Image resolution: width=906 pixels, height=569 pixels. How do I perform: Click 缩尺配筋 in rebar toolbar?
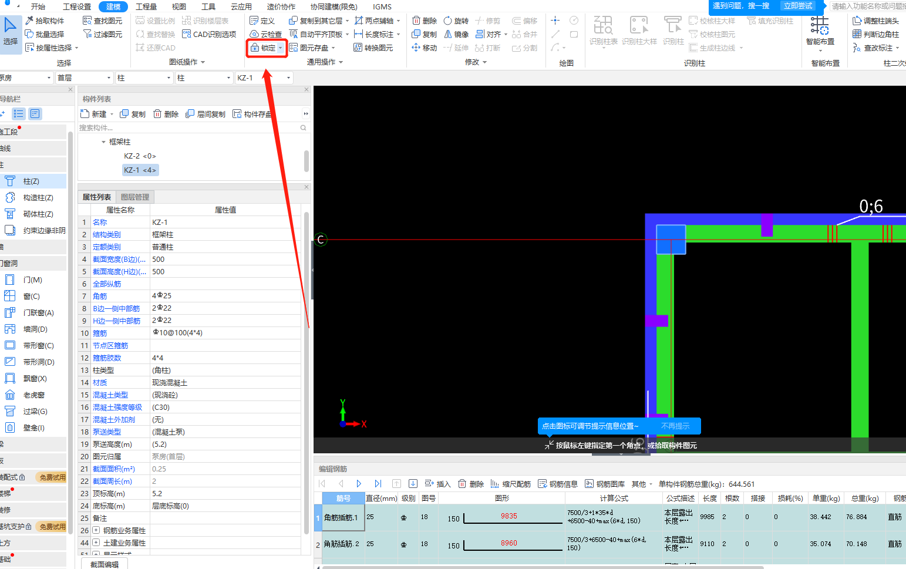click(510, 484)
